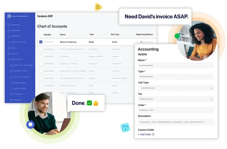The image size is (227, 149).
Task: Tick the checkbox in the third table row
Action: pos(41,56)
